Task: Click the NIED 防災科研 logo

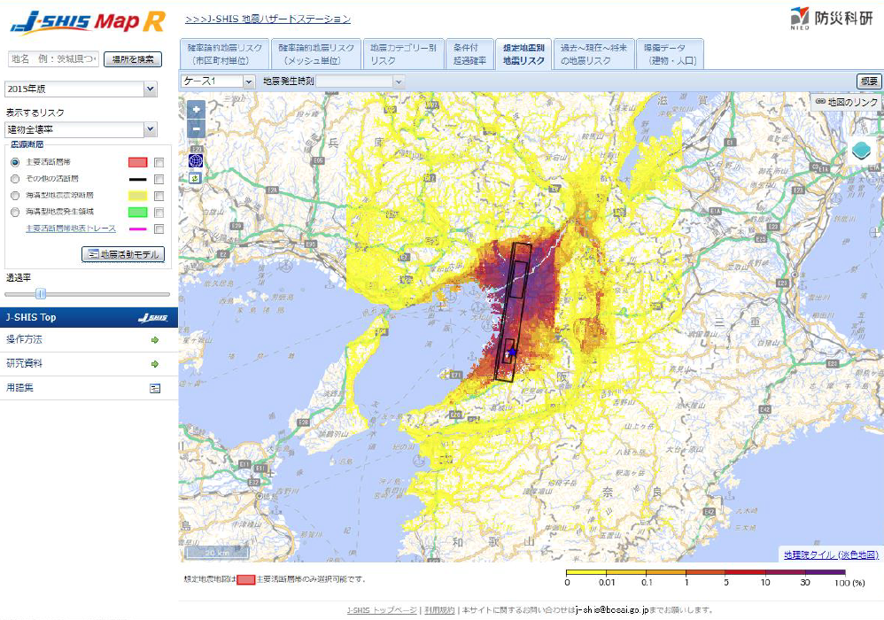Action: click(820, 18)
